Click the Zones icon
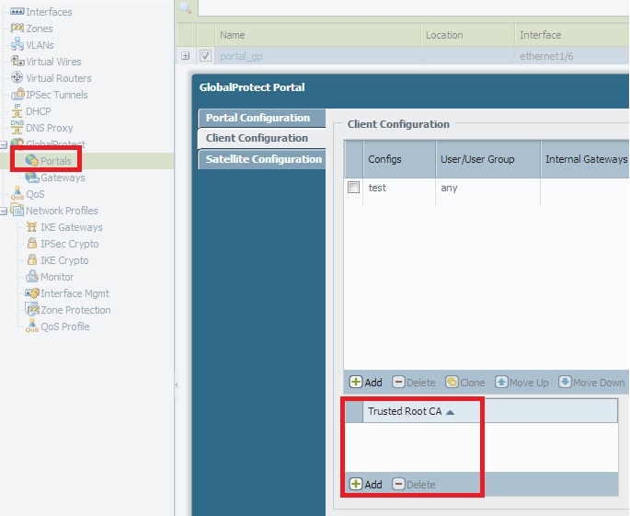Image resolution: width=630 pixels, height=516 pixels. (x=17, y=29)
